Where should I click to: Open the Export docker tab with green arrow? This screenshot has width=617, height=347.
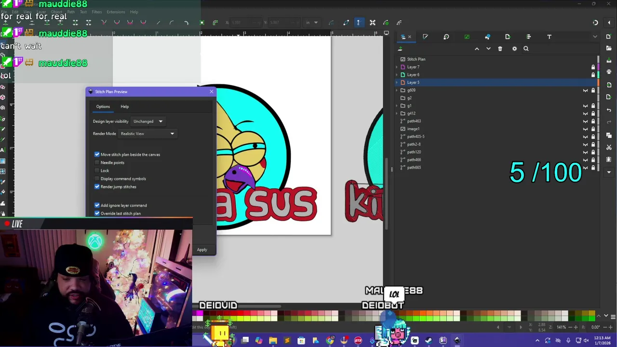click(508, 37)
